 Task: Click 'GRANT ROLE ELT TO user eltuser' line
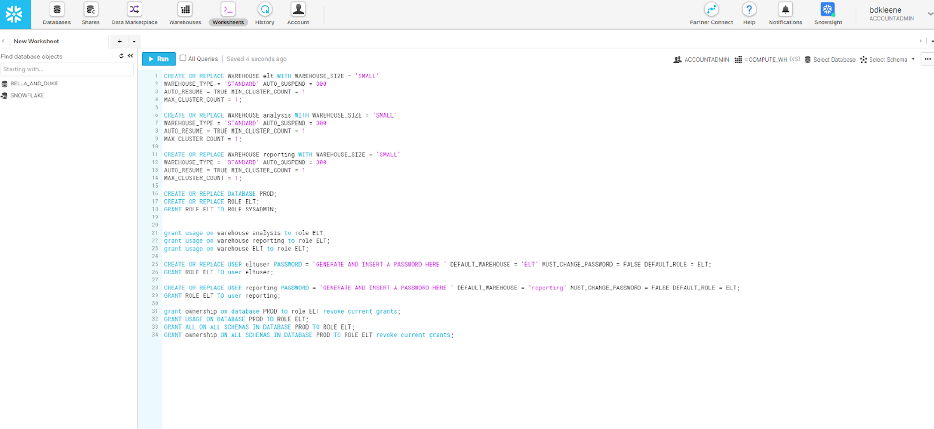219,272
